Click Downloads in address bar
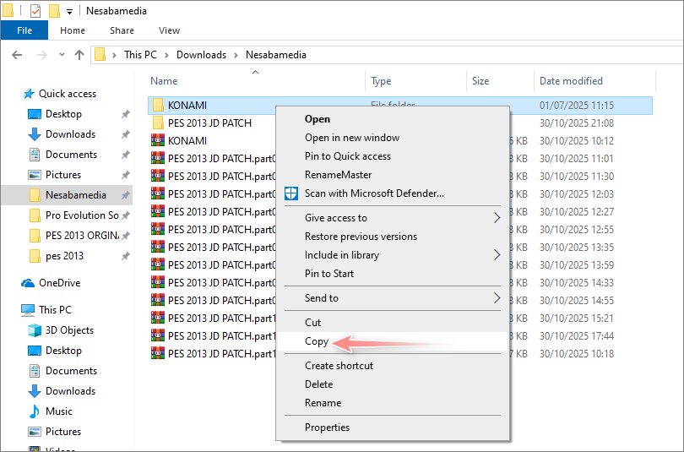684x452 pixels. point(201,55)
